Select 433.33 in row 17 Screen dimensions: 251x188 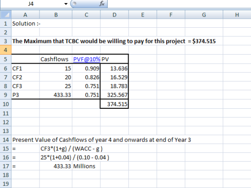pyautogui.click(x=56, y=166)
